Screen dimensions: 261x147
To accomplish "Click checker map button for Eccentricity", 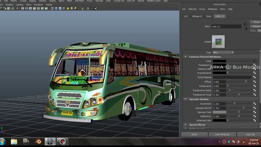I will click(254, 104).
